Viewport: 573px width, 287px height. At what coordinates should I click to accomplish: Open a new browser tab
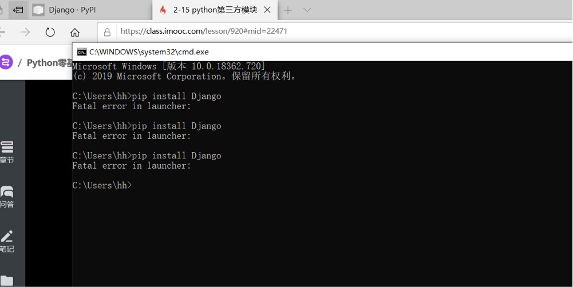tap(288, 10)
